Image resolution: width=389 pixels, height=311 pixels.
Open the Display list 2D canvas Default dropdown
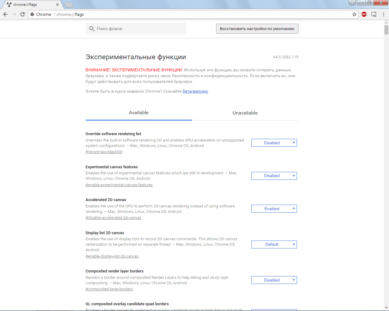pos(274,244)
